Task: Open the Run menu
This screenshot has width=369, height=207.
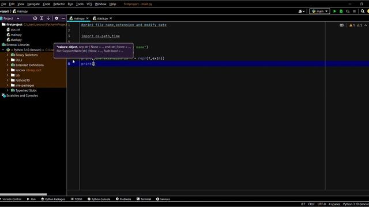Action: click(70, 4)
